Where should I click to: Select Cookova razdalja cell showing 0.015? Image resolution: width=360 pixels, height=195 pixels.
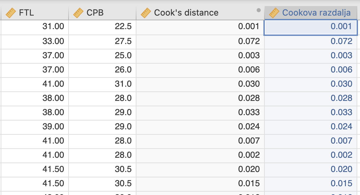tap(311, 184)
